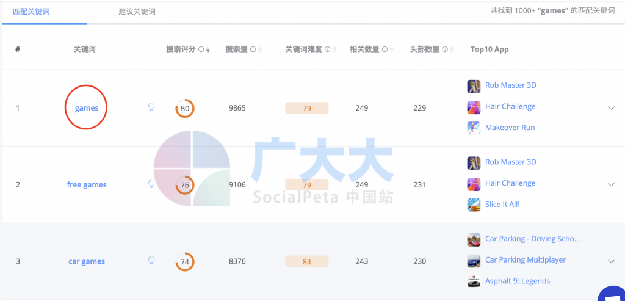Click head count value 230
The width and height of the screenshot is (625, 301).
click(x=420, y=261)
